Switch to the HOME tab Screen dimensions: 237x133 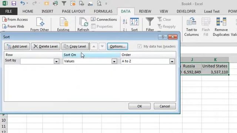28,11
